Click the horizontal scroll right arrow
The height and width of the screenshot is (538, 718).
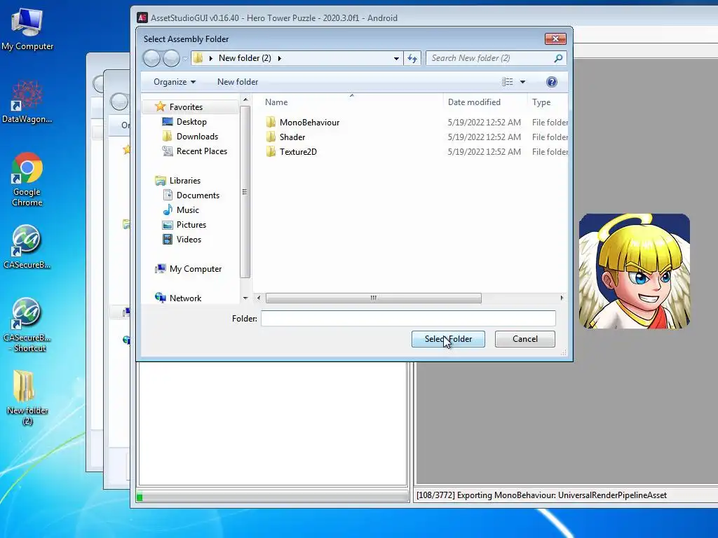pos(562,298)
